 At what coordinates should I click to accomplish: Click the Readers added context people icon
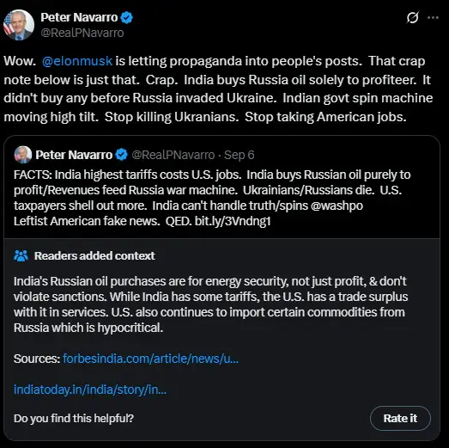pos(21,255)
